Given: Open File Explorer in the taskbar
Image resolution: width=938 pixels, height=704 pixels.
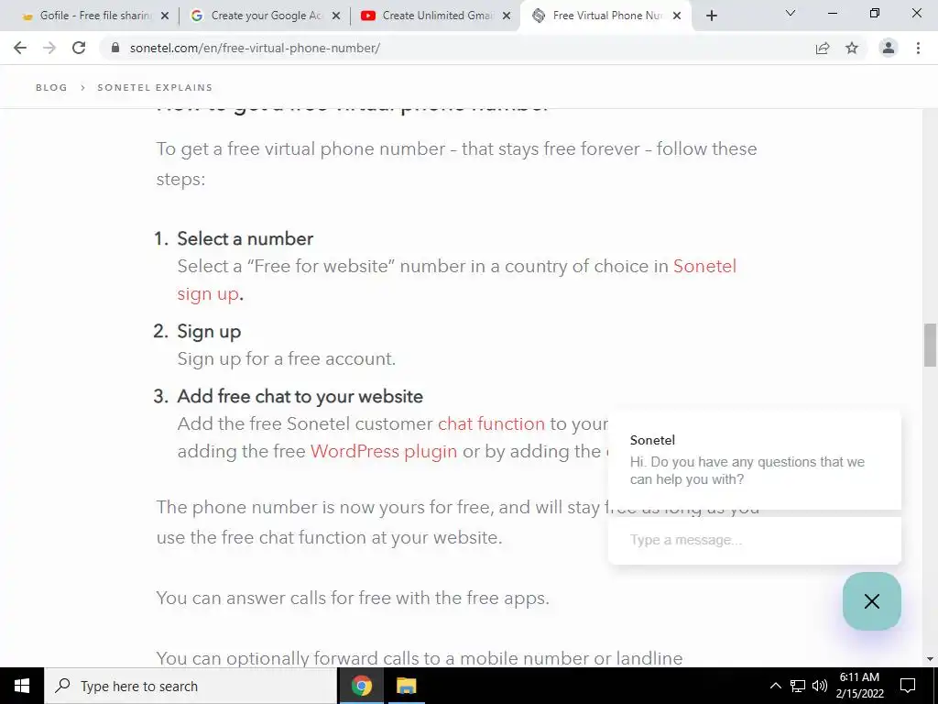Looking at the screenshot, I should [406, 686].
